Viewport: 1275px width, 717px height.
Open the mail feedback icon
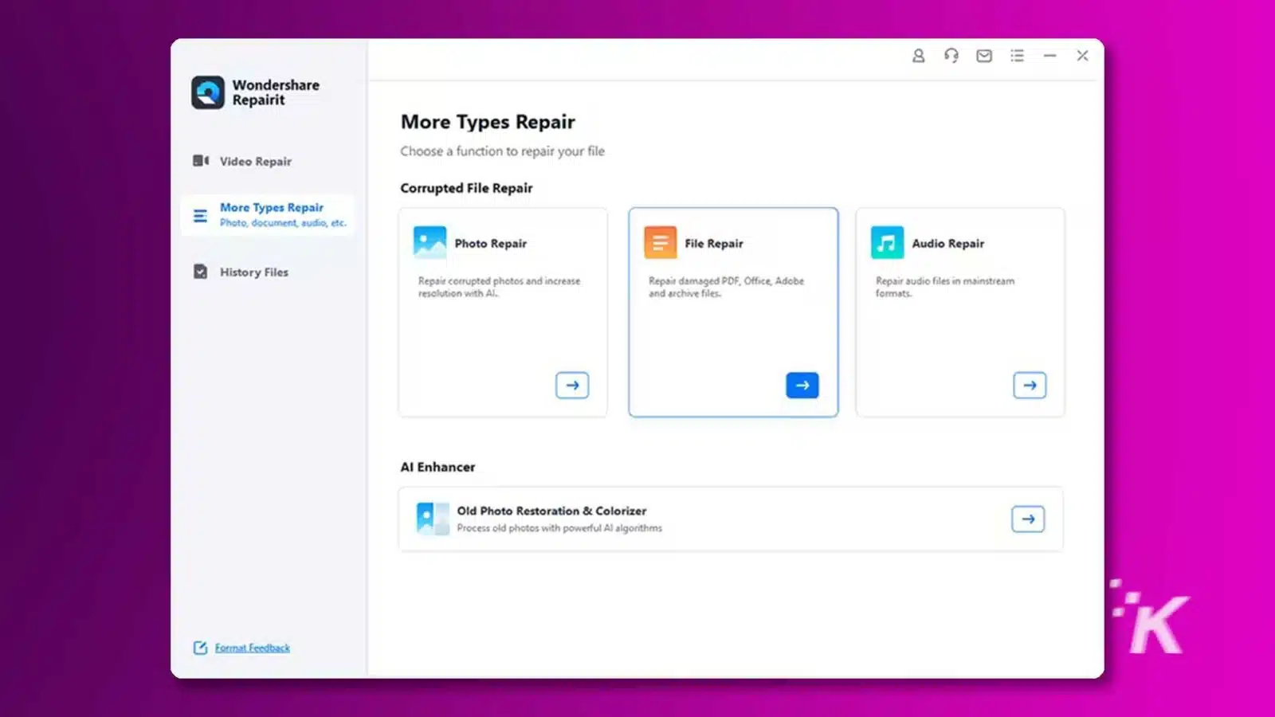pos(983,56)
